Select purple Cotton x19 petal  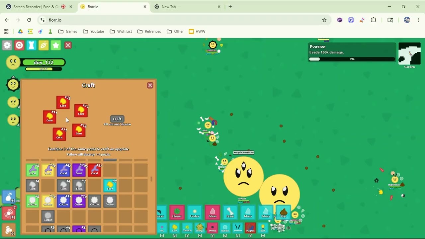[79, 201]
